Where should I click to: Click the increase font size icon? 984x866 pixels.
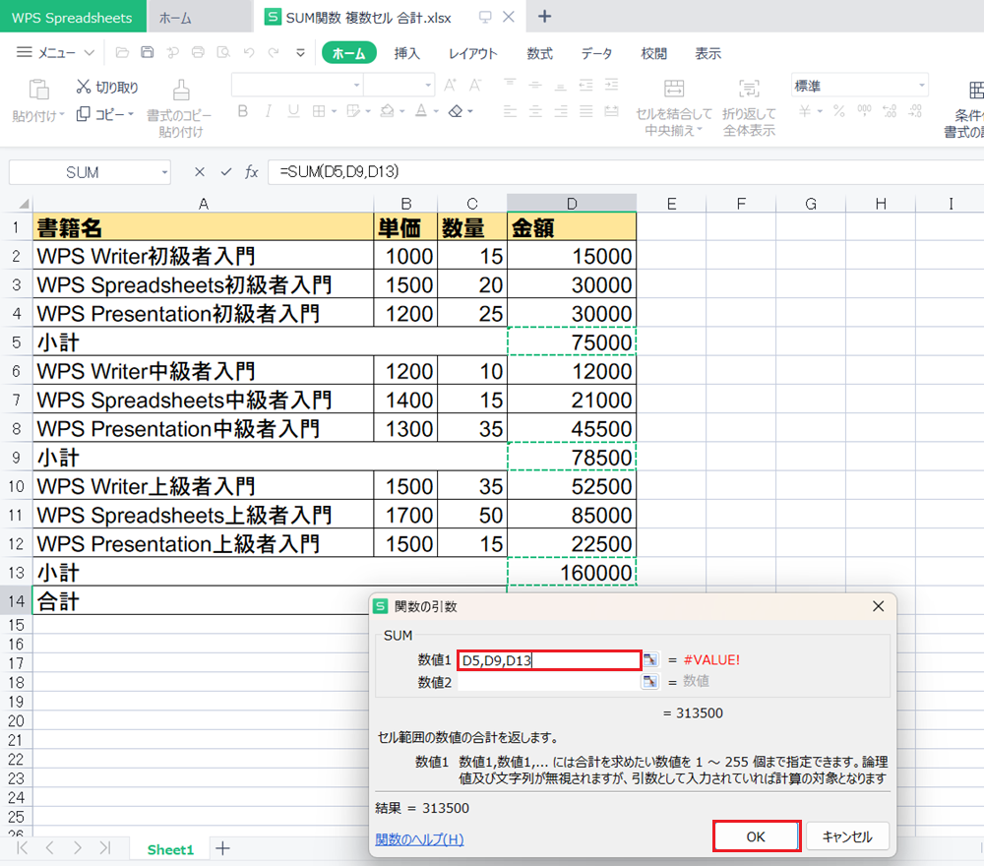tap(450, 86)
